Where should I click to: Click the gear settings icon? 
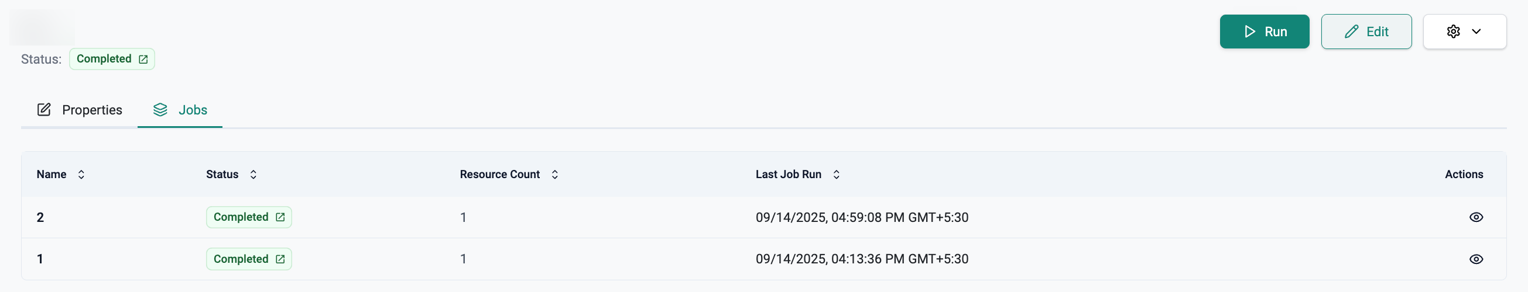coord(1453,32)
